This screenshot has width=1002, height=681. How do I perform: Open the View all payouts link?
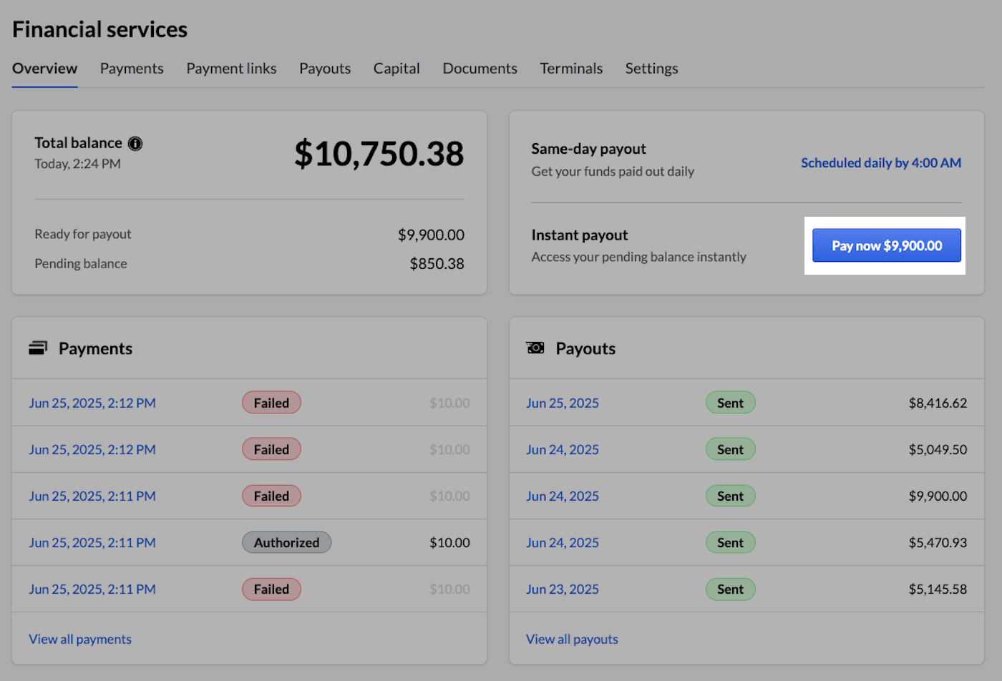tap(571, 639)
